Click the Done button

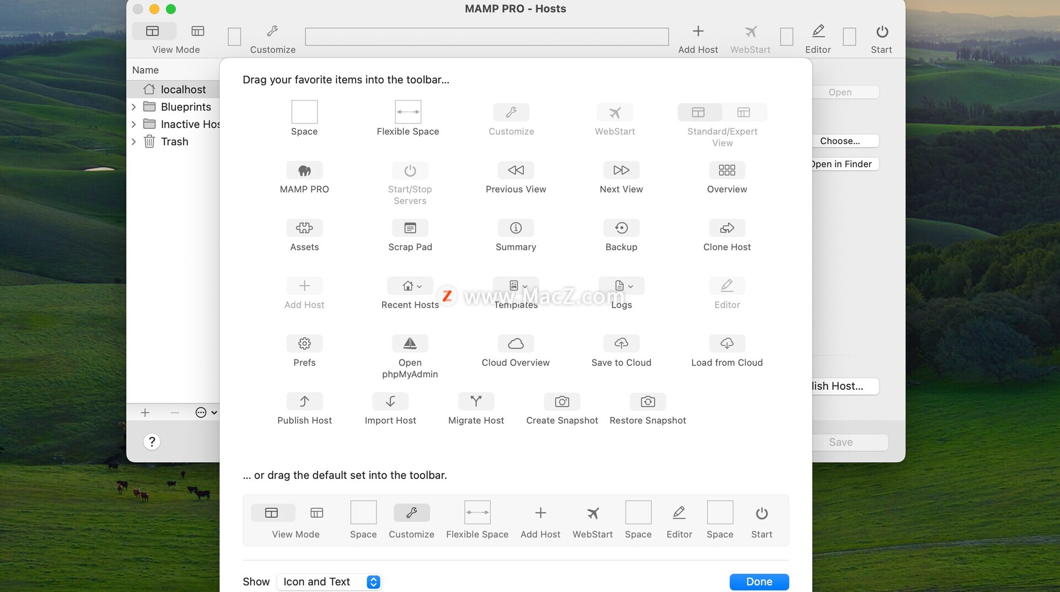click(759, 582)
